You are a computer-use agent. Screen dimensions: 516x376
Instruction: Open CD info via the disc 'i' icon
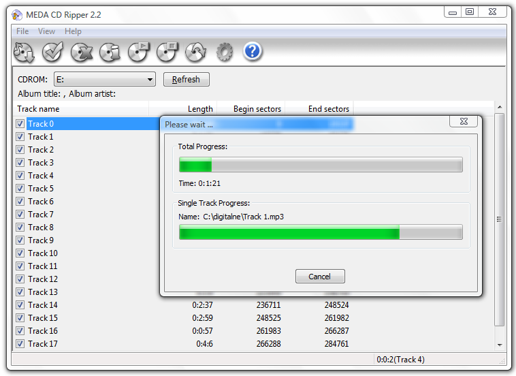(110, 52)
